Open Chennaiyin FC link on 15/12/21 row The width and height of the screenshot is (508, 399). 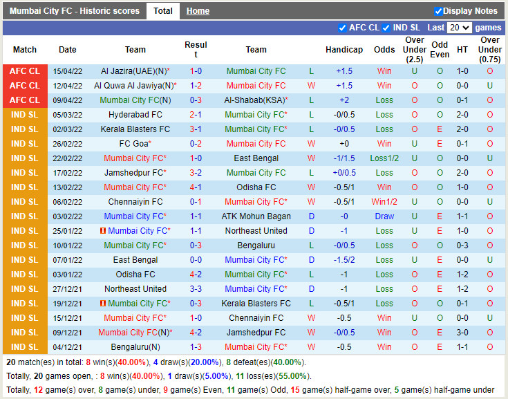point(256,318)
